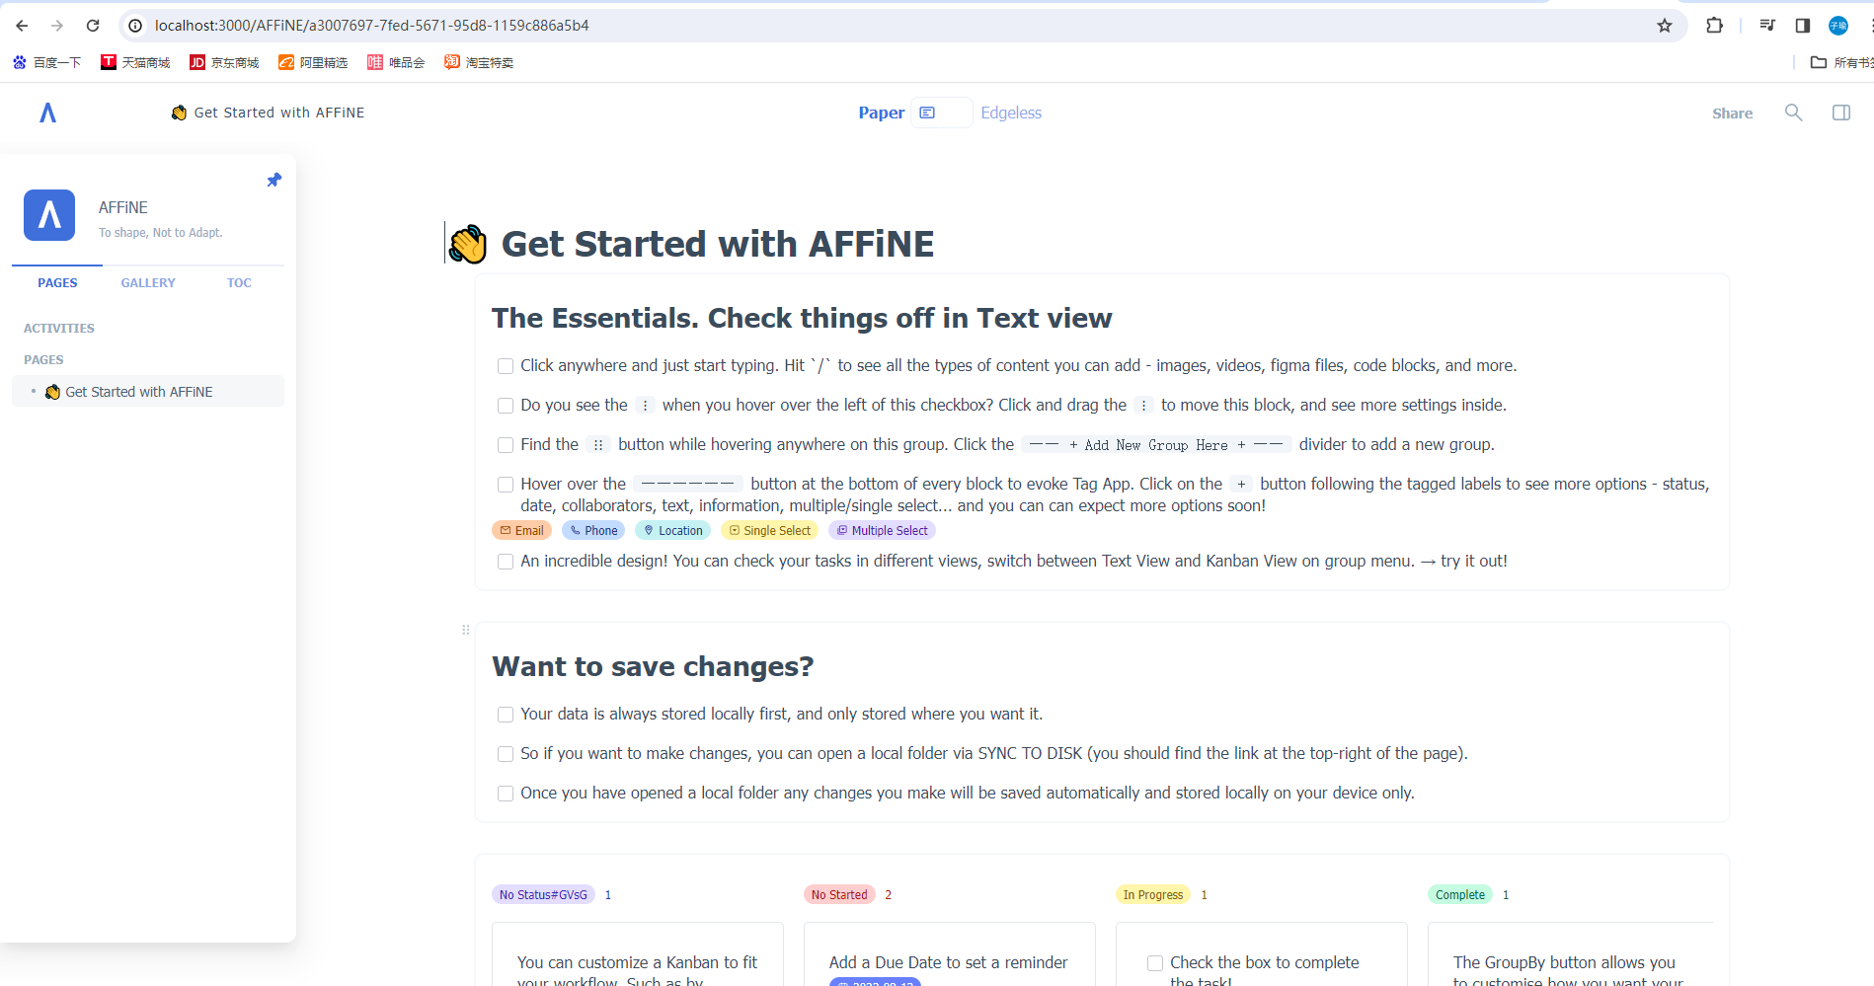
Task: Collapse the PAGES section header in the sidebar
Action: [x=43, y=359]
